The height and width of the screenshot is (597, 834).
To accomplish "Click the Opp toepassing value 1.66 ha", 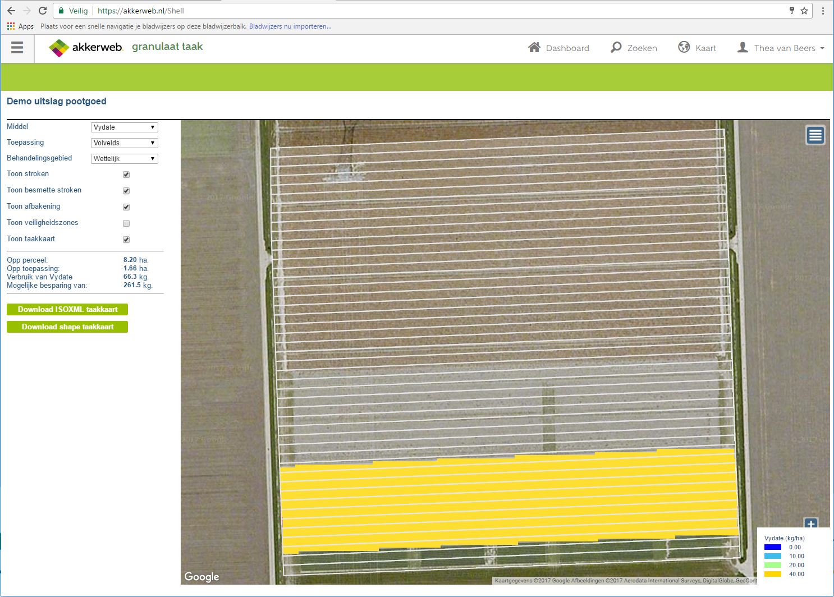I will tap(136, 268).
